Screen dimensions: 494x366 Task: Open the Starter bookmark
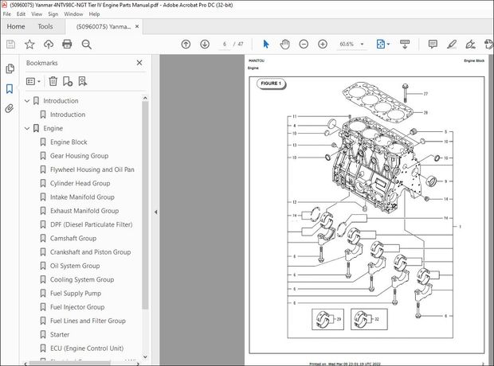tap(60, 335)
